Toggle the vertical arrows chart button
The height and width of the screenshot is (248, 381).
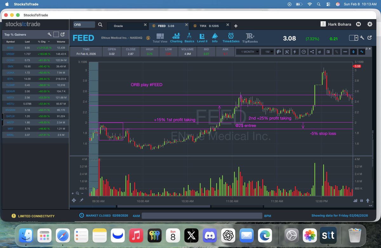click(x=353, y=52)
